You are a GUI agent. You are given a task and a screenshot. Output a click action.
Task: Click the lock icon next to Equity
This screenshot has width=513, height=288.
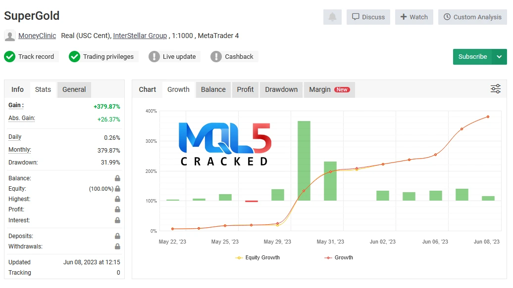click(117, 189)
